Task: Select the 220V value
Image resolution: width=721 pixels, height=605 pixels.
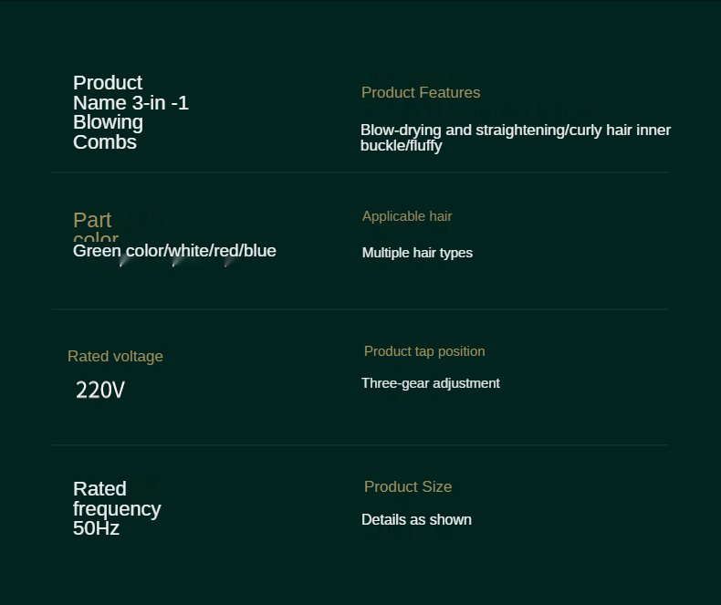Action: pyautogui.click(x=100, y=390)
